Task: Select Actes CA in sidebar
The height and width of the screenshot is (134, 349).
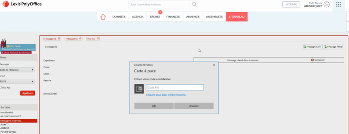Action: (x=5, y=128)
